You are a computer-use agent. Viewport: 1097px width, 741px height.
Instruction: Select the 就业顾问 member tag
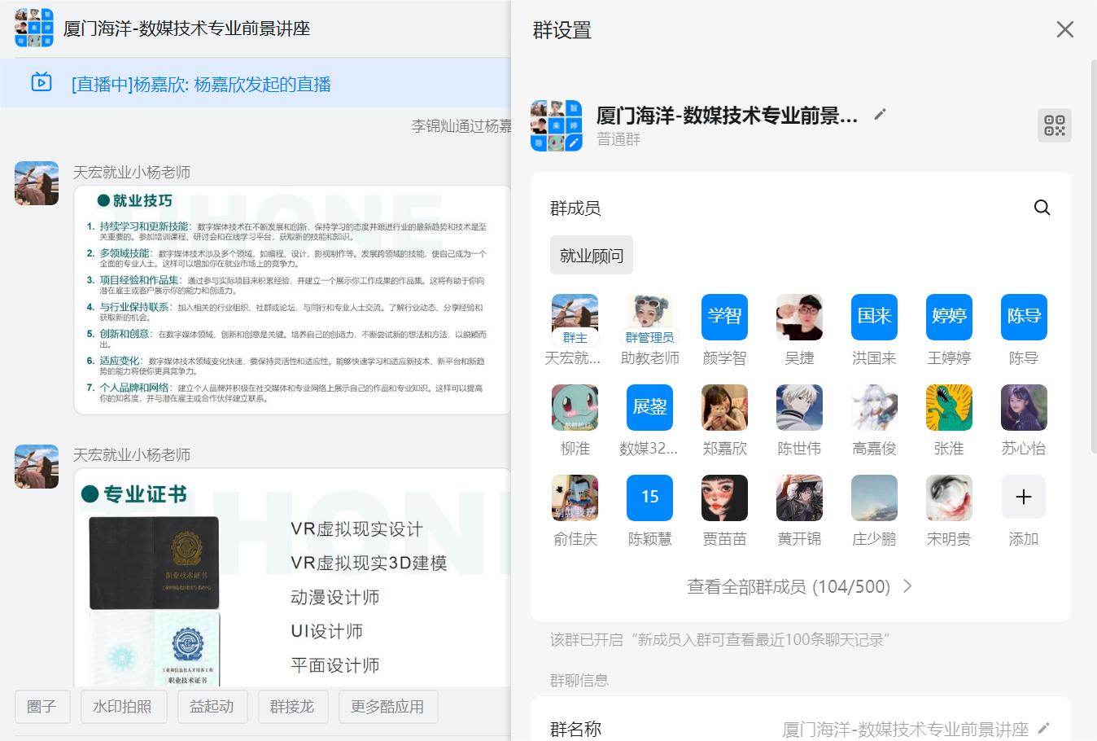point(591,256)
